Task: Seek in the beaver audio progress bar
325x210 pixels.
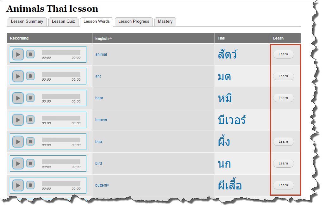Action: click(x=61, y=118)
